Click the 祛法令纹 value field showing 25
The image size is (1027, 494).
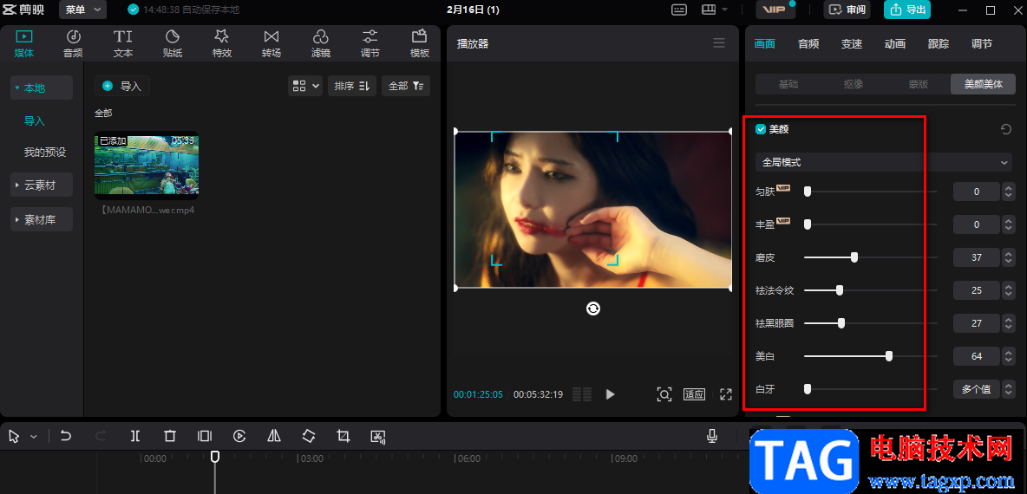[x=977, y=289]
